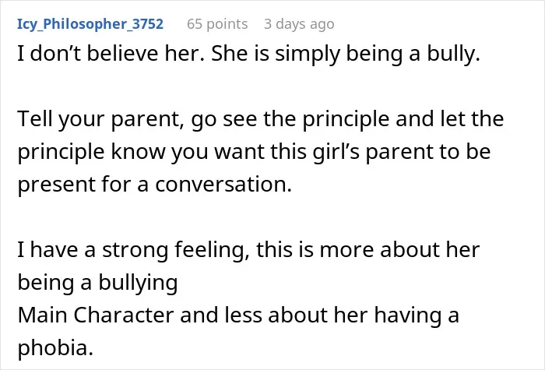Click the 65 points score label
The height and width of the screenshot is (370, 545).
tap(217, 24)
